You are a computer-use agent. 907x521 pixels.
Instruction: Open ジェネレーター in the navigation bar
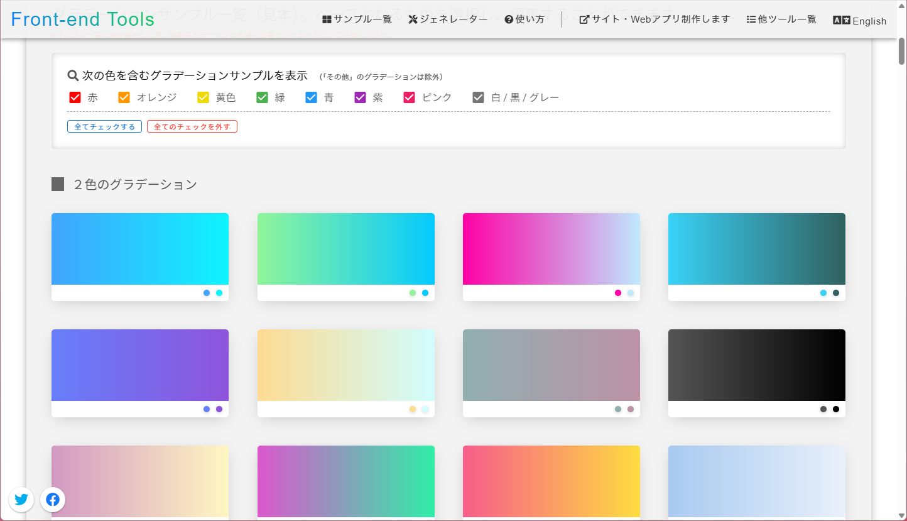click(x=448, y=19)
